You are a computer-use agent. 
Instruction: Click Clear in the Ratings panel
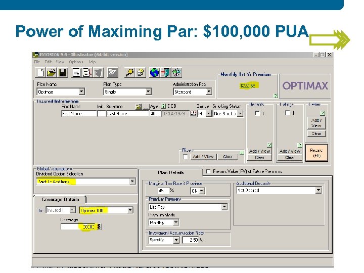[290, 157]
